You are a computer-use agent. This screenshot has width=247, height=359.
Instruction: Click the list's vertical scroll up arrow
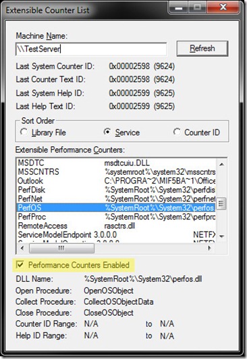(x=221, y=164)
